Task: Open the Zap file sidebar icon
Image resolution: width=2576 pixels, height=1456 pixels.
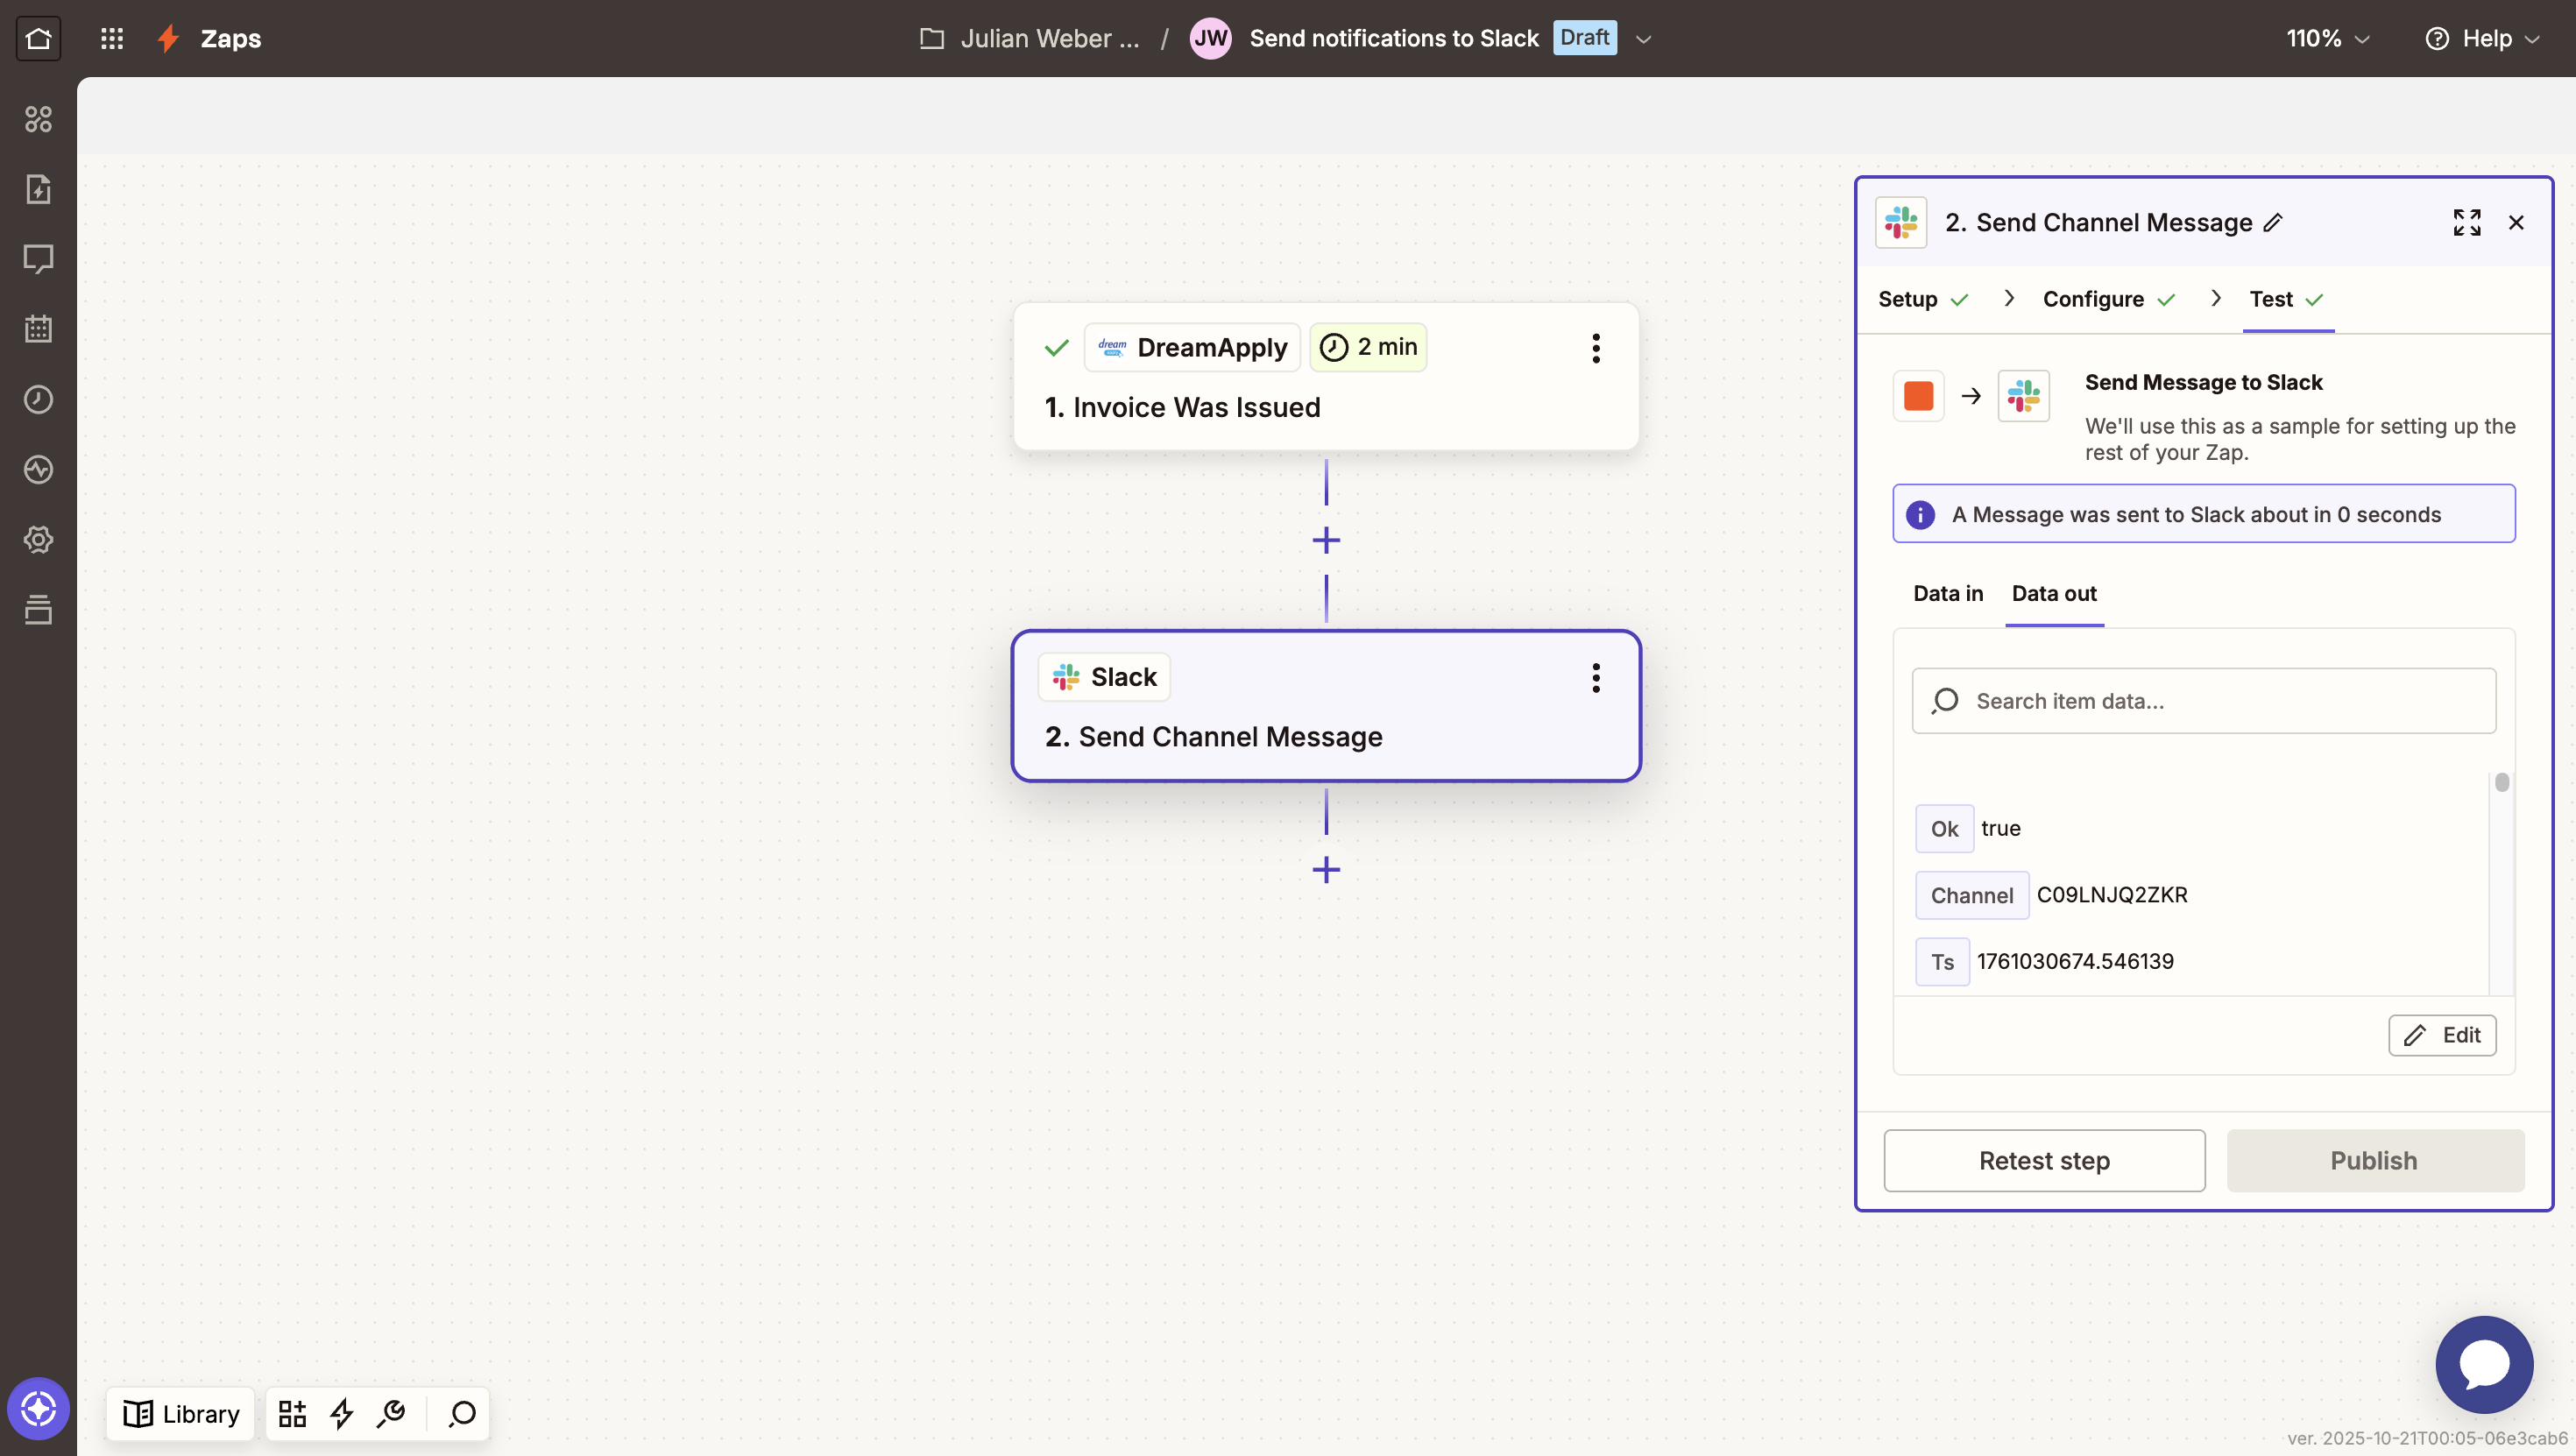Action: (x=38, y=190)
